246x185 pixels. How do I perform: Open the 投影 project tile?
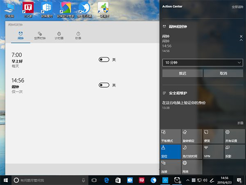pos(234,151)
